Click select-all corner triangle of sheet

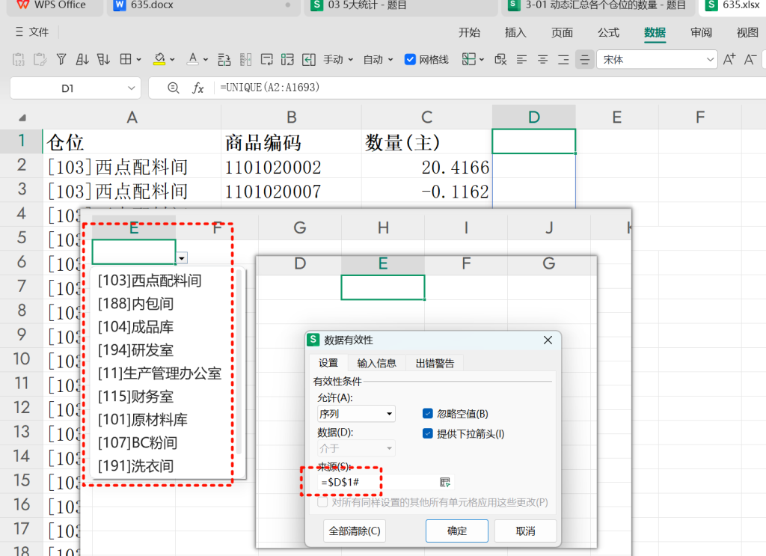point(22,117)
